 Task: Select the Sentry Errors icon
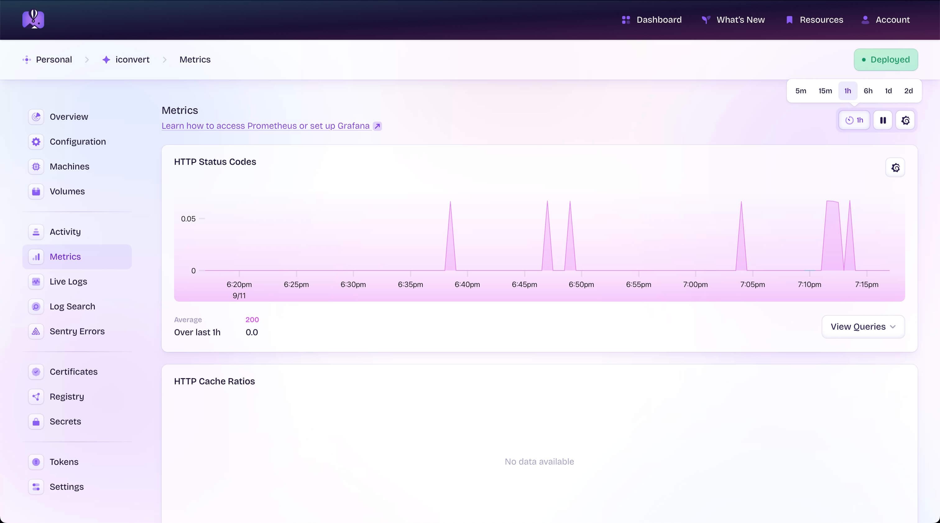(x=36, y=331)
